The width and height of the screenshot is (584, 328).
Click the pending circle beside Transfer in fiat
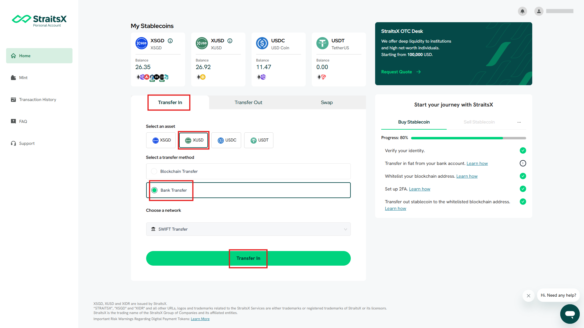(523, 163)
